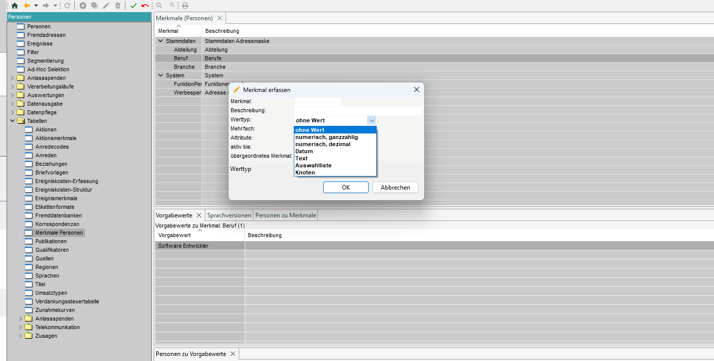
Task: Go back with the orange arrow
Action: (27, 6)
